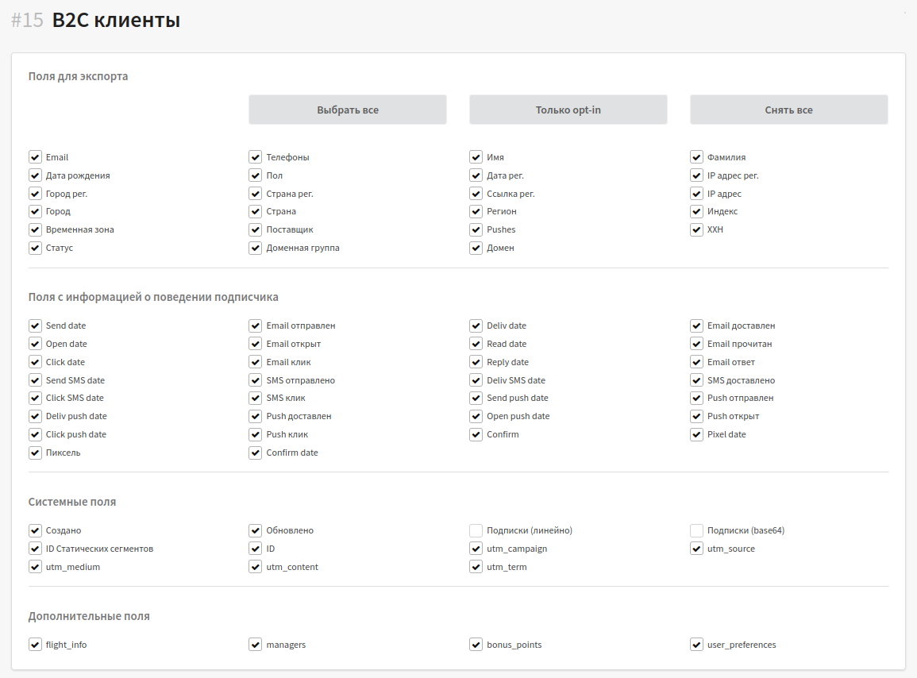Screen dimensions: 917x678
Task: Toggle the 'utm_campaign' checkbox
Action: point(476,549)
